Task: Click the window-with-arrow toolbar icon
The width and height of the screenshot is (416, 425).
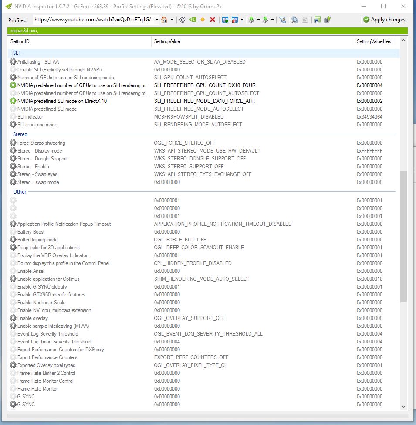Action: point(318,20)
